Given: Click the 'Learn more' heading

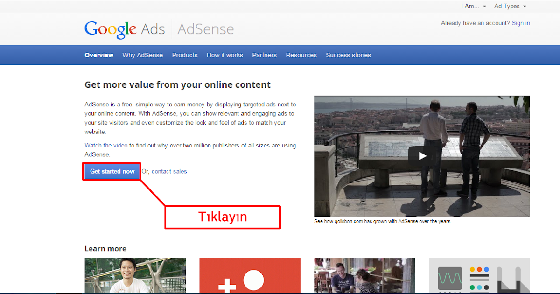Looking at the screenshot, I should point(105,249).
